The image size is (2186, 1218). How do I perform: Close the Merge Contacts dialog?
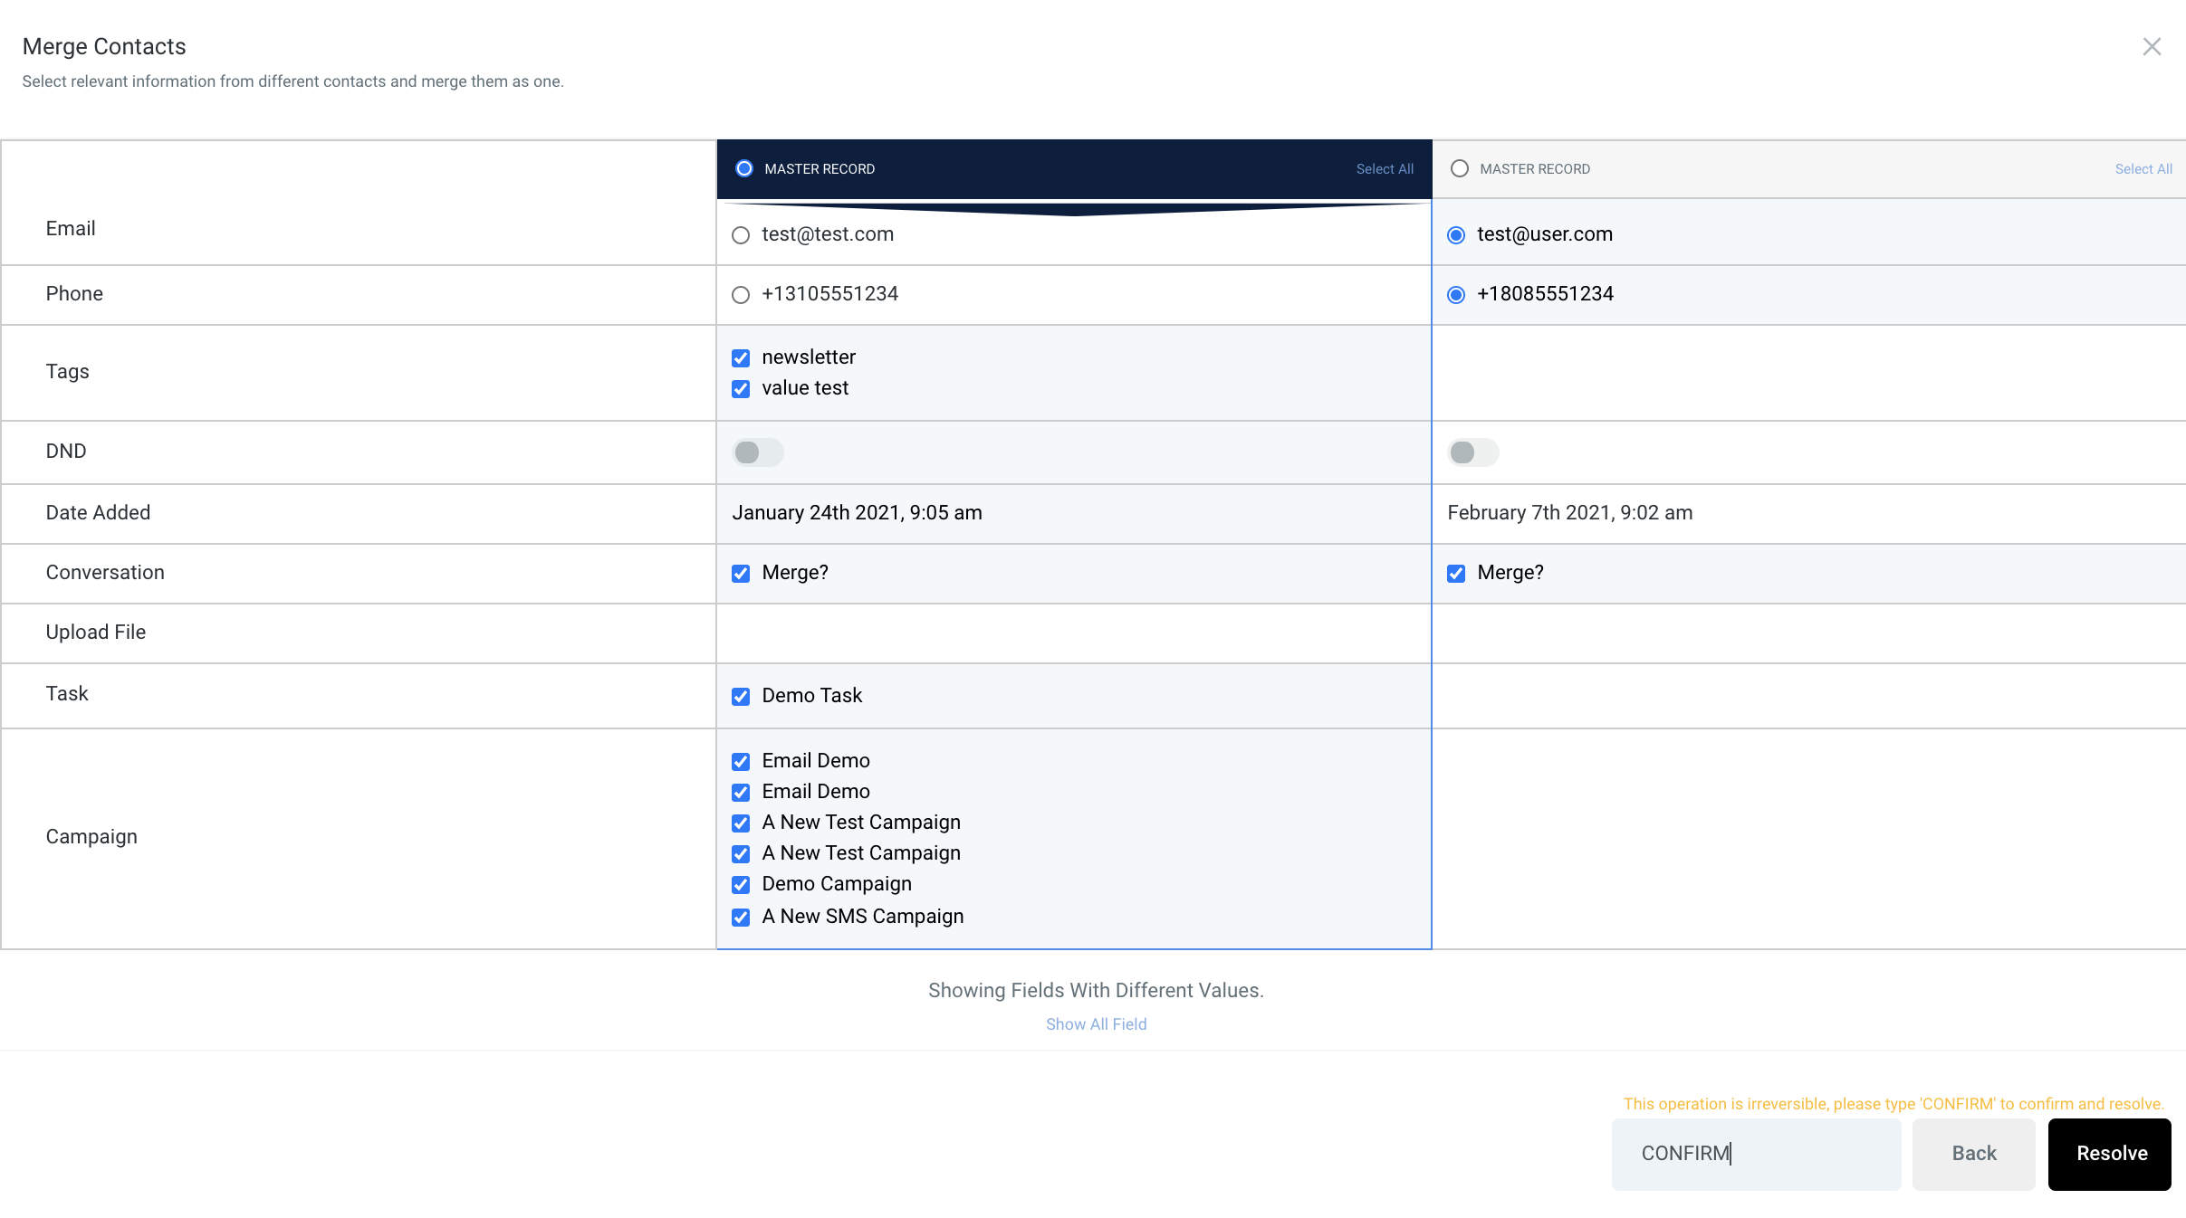click(x=2152, y=45)
